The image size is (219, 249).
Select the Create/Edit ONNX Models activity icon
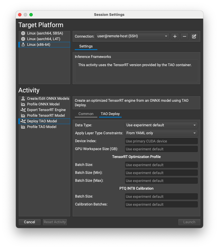click(x=23, y=98)
